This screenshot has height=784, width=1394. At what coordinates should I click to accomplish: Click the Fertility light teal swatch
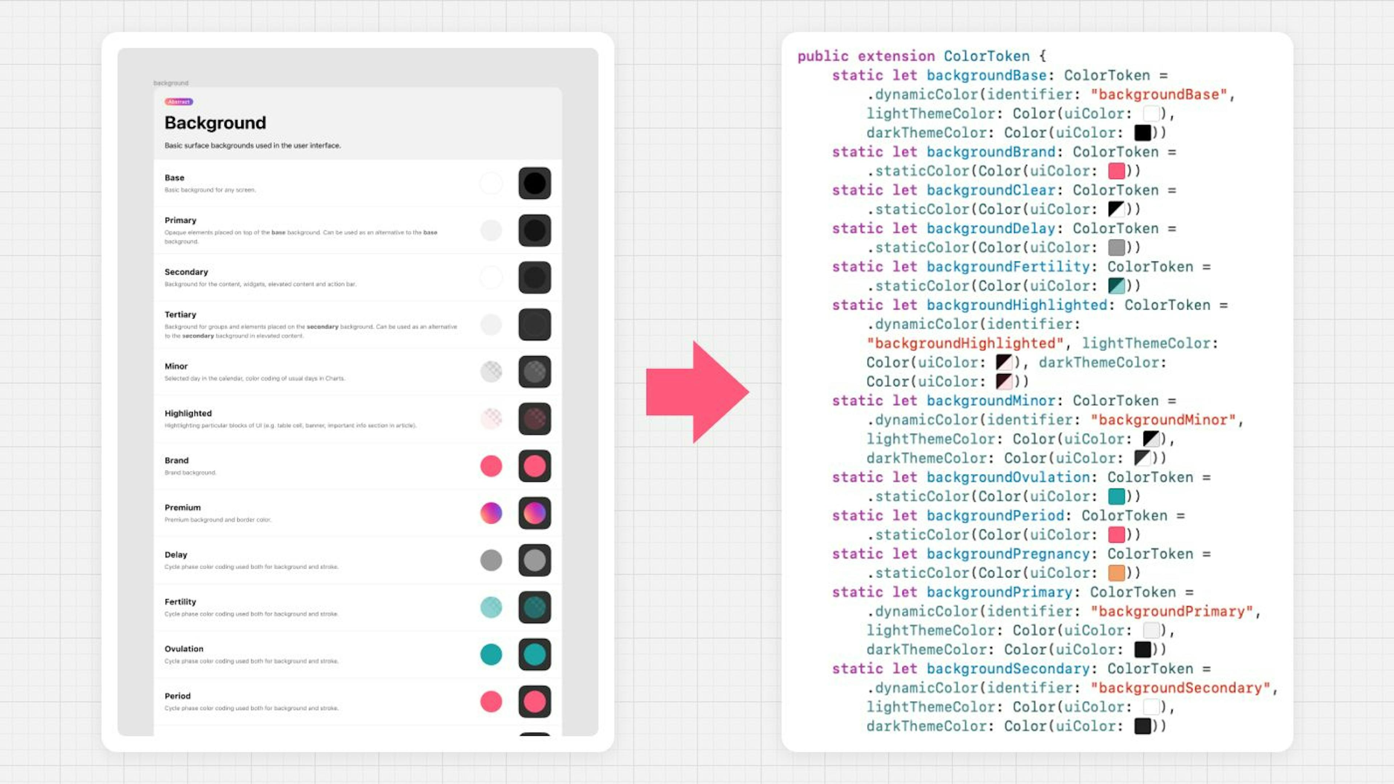[491, 607]
